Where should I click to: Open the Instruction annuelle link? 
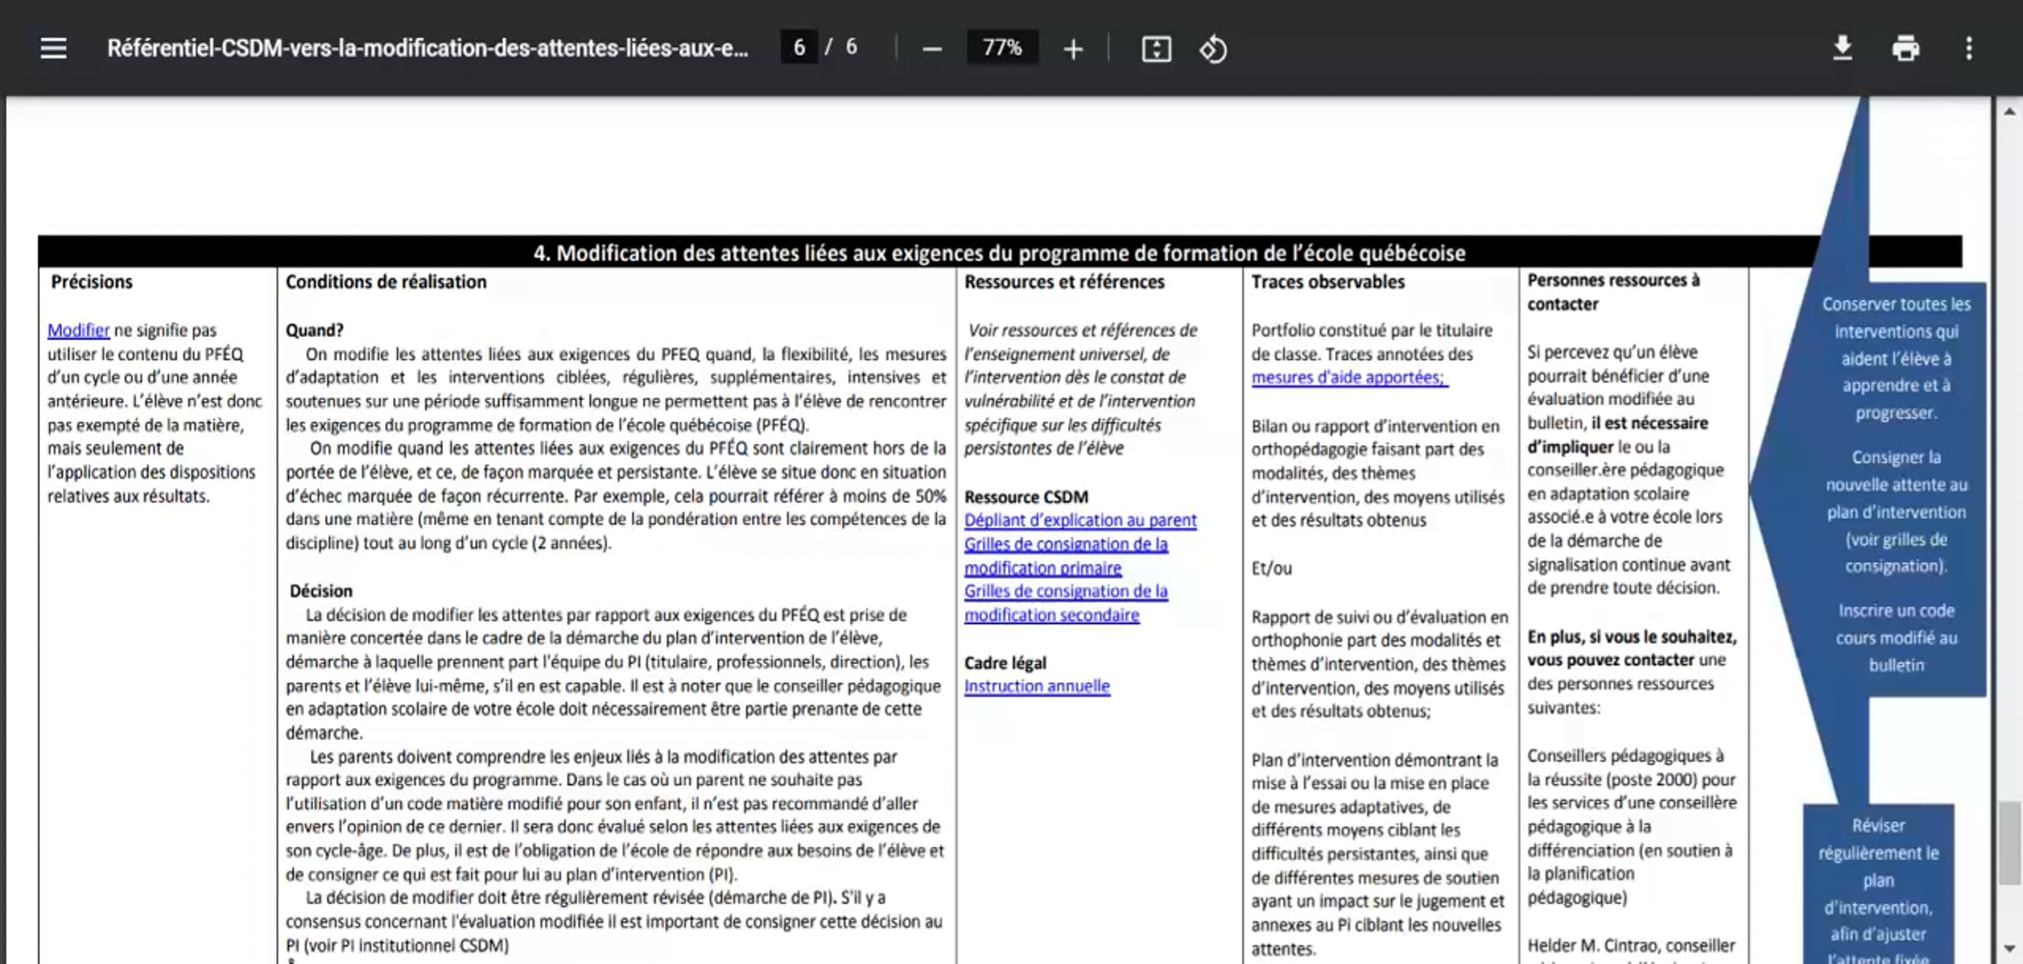point(1037,687)
